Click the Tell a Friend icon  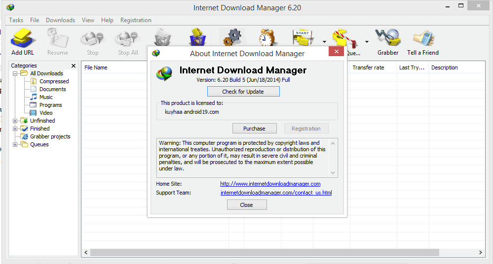(x=423, y=38)
